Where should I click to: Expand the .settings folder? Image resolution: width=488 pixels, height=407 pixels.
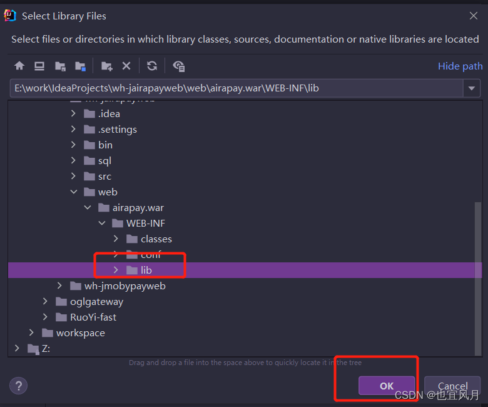(73, 129)
